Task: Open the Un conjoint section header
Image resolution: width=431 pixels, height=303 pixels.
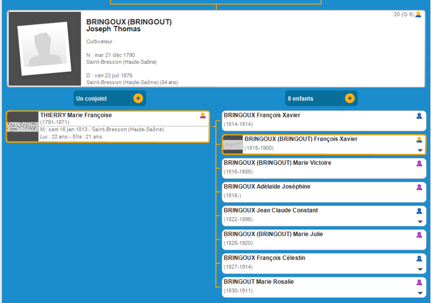Action: (x=102, y=98)
